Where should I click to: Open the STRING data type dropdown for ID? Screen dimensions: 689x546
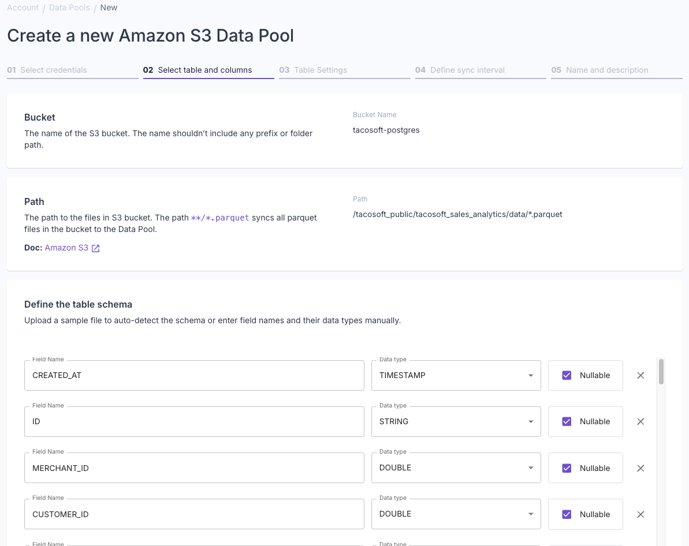tap(530, 421)
